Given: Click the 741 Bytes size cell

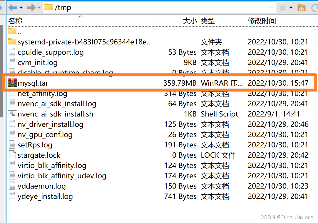Looking at the screenshot, I should tap(180, 197).
